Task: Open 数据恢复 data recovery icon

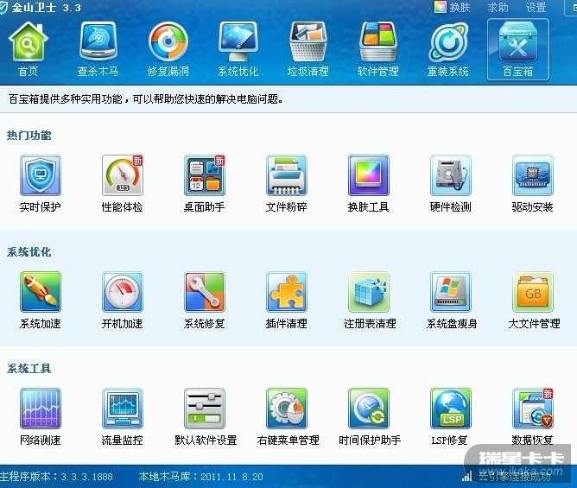Action: pos(533,409)
